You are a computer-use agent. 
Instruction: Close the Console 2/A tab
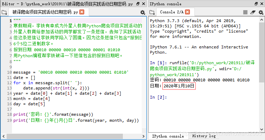point(187,12)
